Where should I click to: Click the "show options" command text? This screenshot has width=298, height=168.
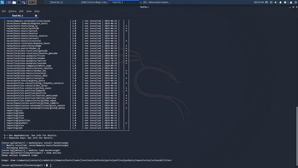54,153
